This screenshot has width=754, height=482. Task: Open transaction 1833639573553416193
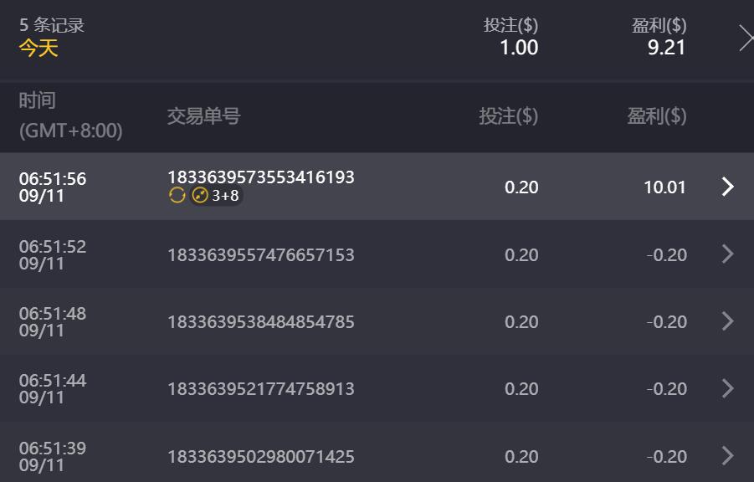pos(261,177)
